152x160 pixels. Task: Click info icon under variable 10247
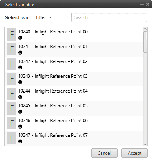point(20,141)
